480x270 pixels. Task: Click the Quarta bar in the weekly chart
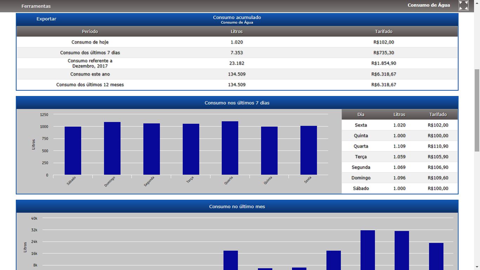click(x=230, y=148)
